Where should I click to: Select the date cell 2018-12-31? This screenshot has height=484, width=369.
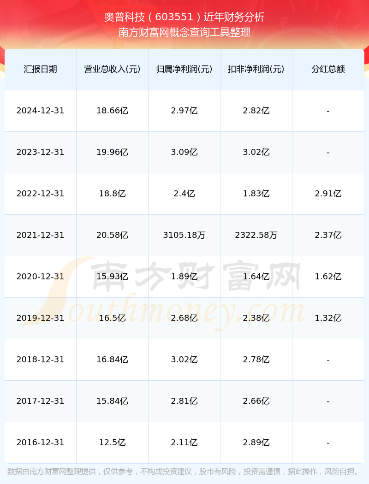(40, 359)
